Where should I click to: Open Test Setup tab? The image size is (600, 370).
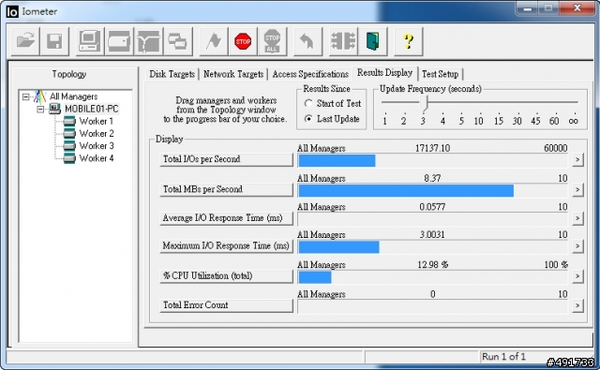[440, 74]
